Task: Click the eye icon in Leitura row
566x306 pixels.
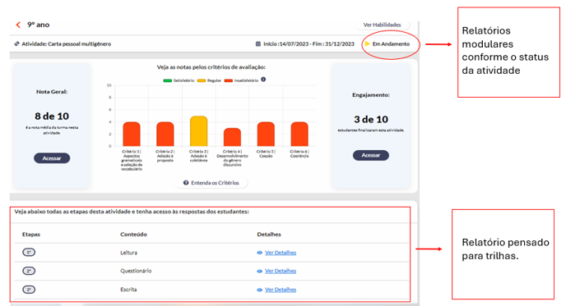Action: [x=259, y=253]
